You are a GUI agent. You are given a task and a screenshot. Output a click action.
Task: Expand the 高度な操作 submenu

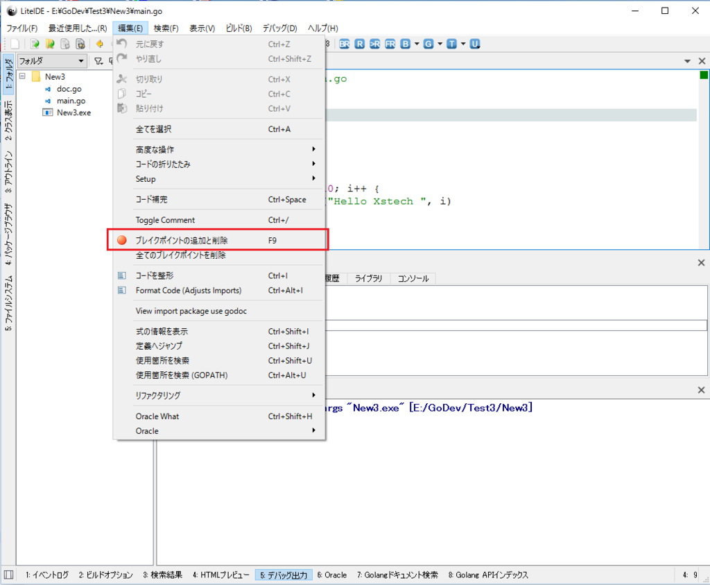[219, 149]
